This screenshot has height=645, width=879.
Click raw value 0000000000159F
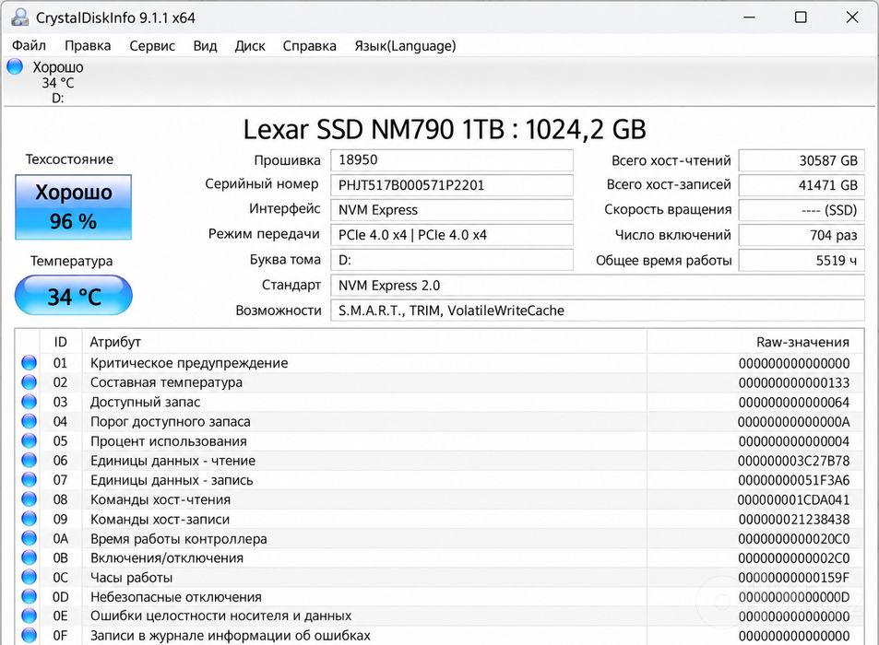pos(794,578)
